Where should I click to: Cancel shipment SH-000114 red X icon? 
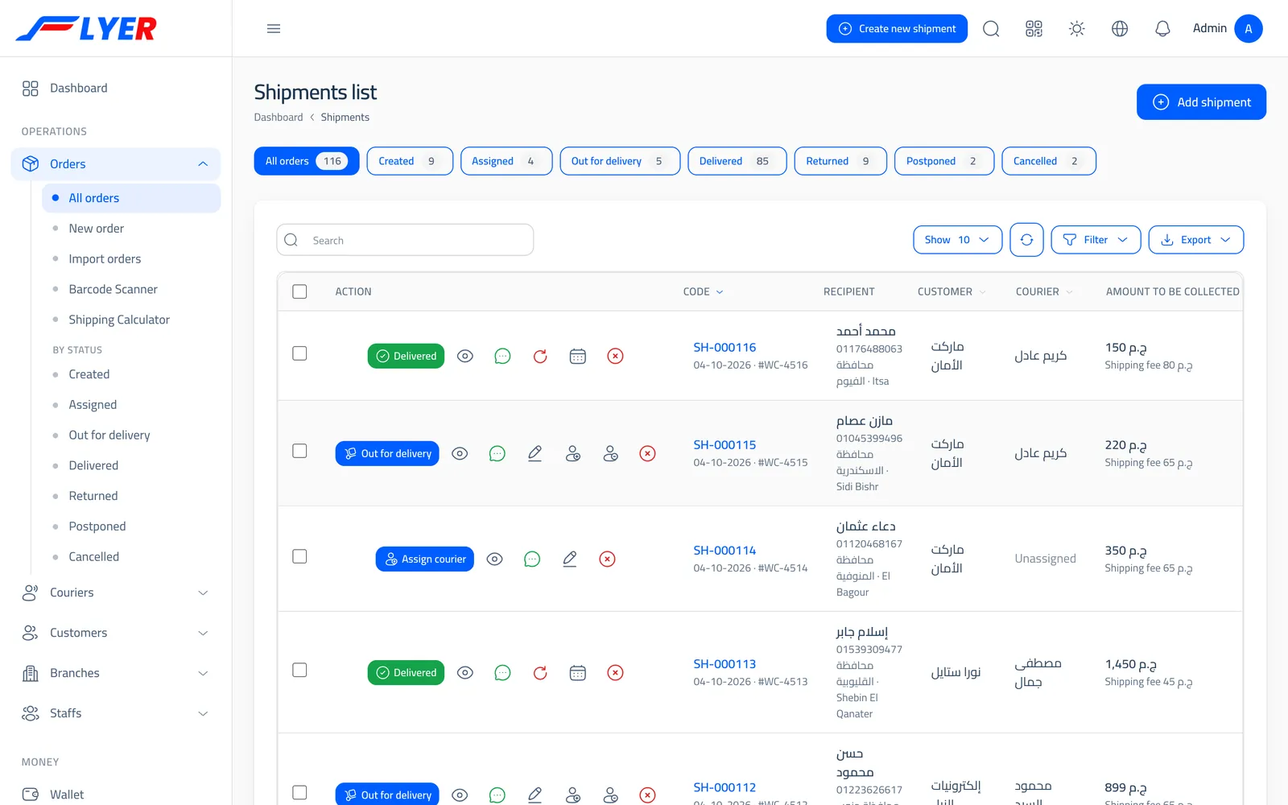[608, 559]
